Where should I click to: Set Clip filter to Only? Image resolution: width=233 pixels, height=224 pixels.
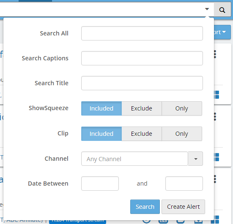182,134
